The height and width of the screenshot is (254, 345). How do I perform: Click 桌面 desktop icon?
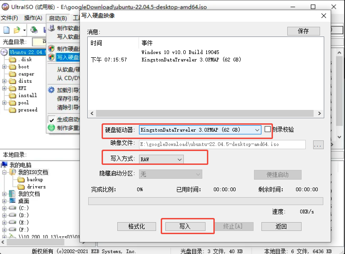coord(12,201)
